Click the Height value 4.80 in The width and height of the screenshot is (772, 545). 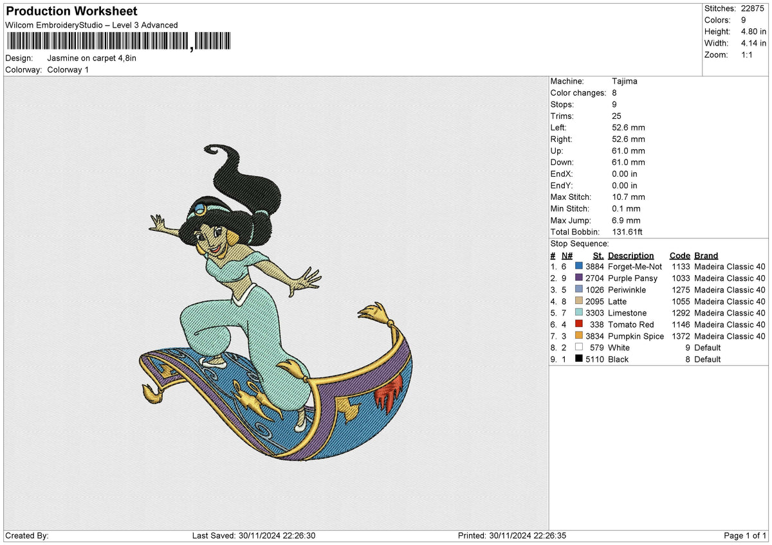[754, 31]
